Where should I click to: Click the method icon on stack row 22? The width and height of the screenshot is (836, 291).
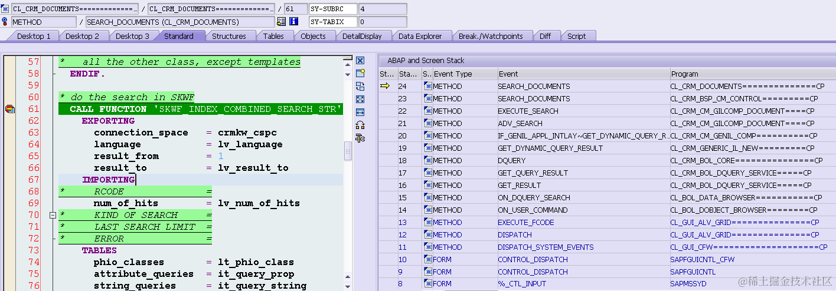(427, 111)
